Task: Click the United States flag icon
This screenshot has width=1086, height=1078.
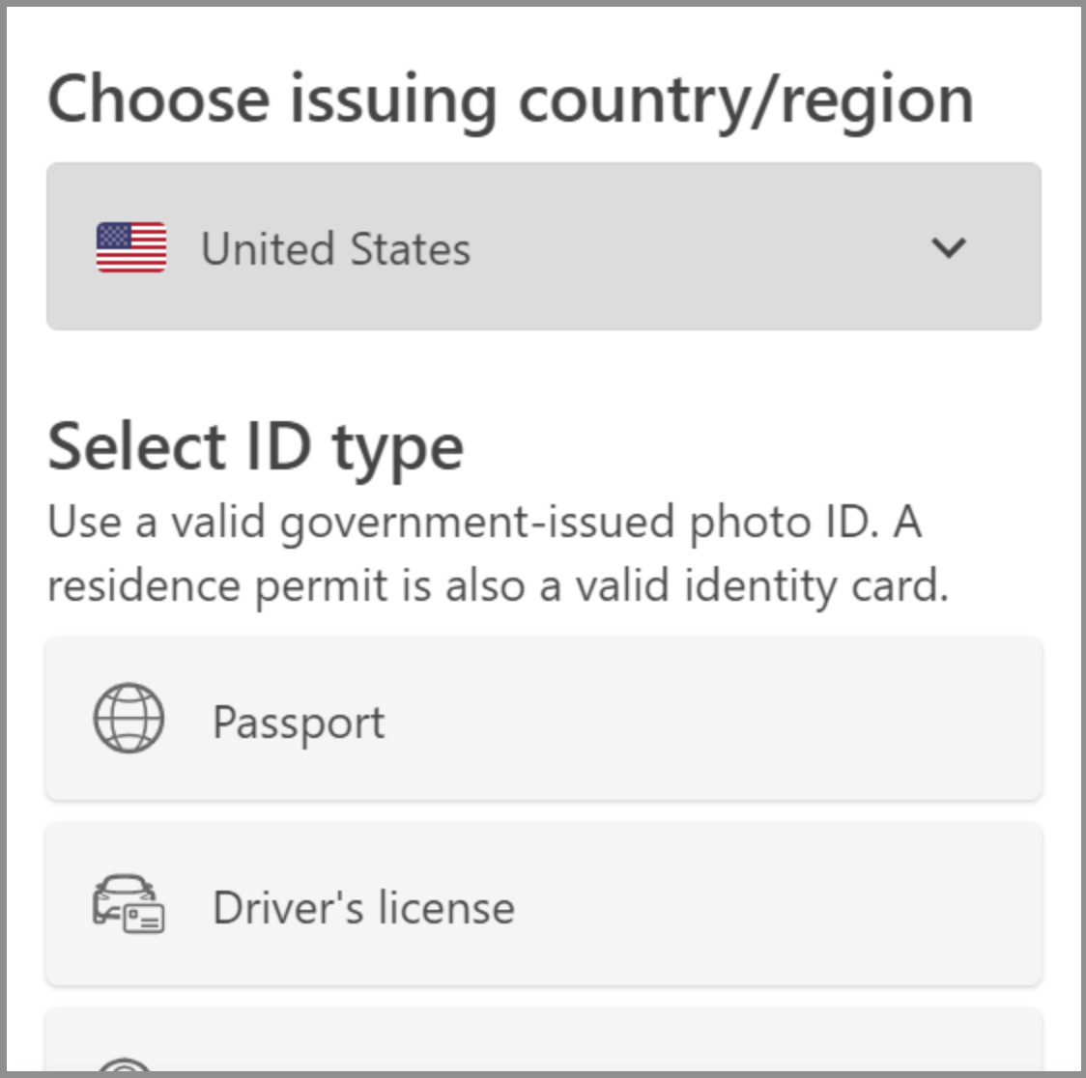Action: click(x=131, y=247)
